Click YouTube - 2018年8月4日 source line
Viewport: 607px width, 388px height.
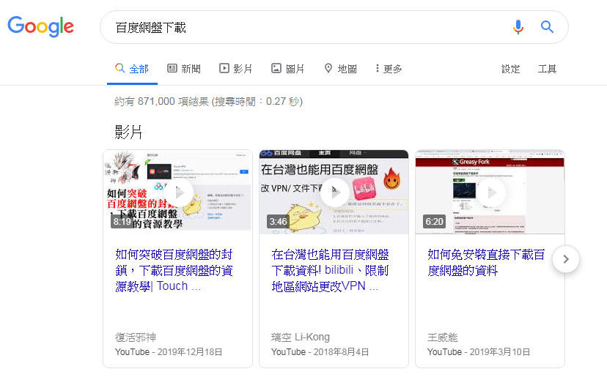(320, 352)
